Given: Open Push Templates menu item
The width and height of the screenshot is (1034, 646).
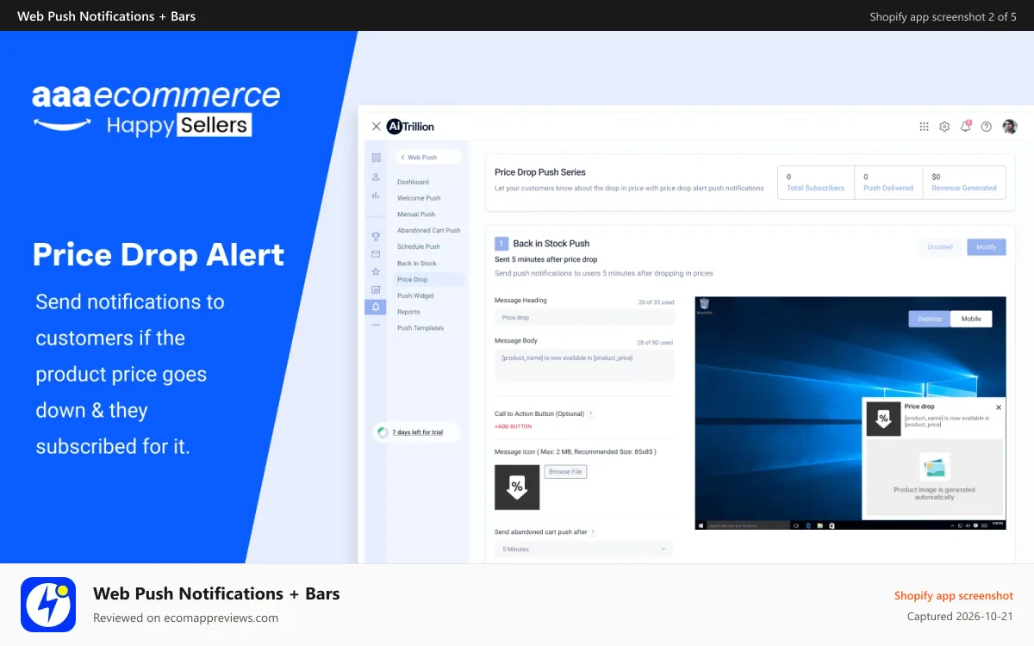Looking at the screenshot, I should (420, 328).
